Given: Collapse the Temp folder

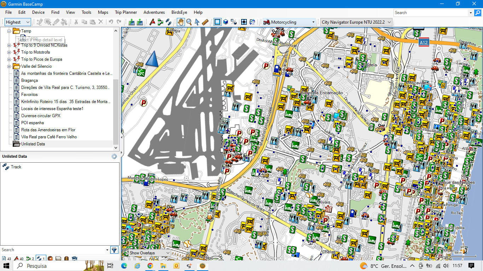Looking at the screenshot, I should tap(9, 31).
